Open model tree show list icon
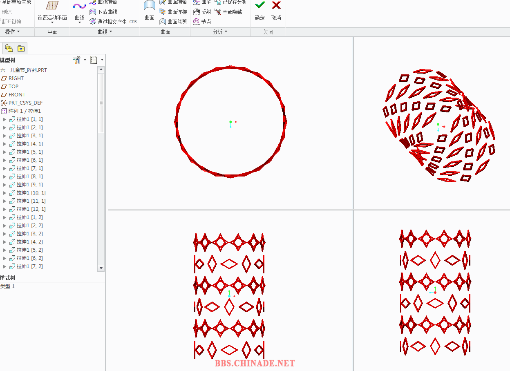The height and width of the screenshot is (371, 510). click(94, 60)
